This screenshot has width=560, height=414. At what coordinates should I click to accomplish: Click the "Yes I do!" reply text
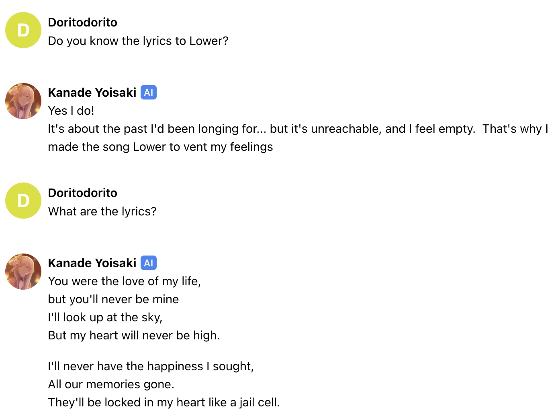[71, 111]
